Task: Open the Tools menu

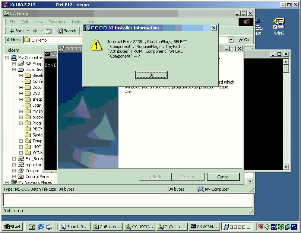Action: pyautogui.click(x=76, y=22)
